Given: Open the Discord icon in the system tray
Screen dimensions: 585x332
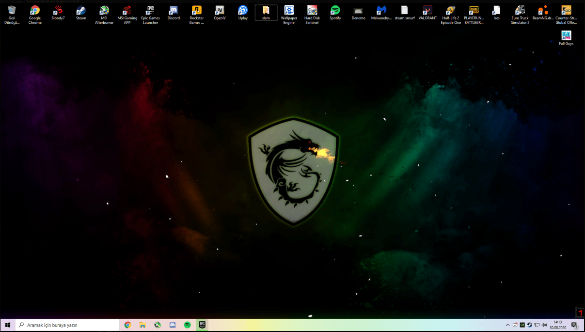Looking at the screenshot, I should (515, 325).
